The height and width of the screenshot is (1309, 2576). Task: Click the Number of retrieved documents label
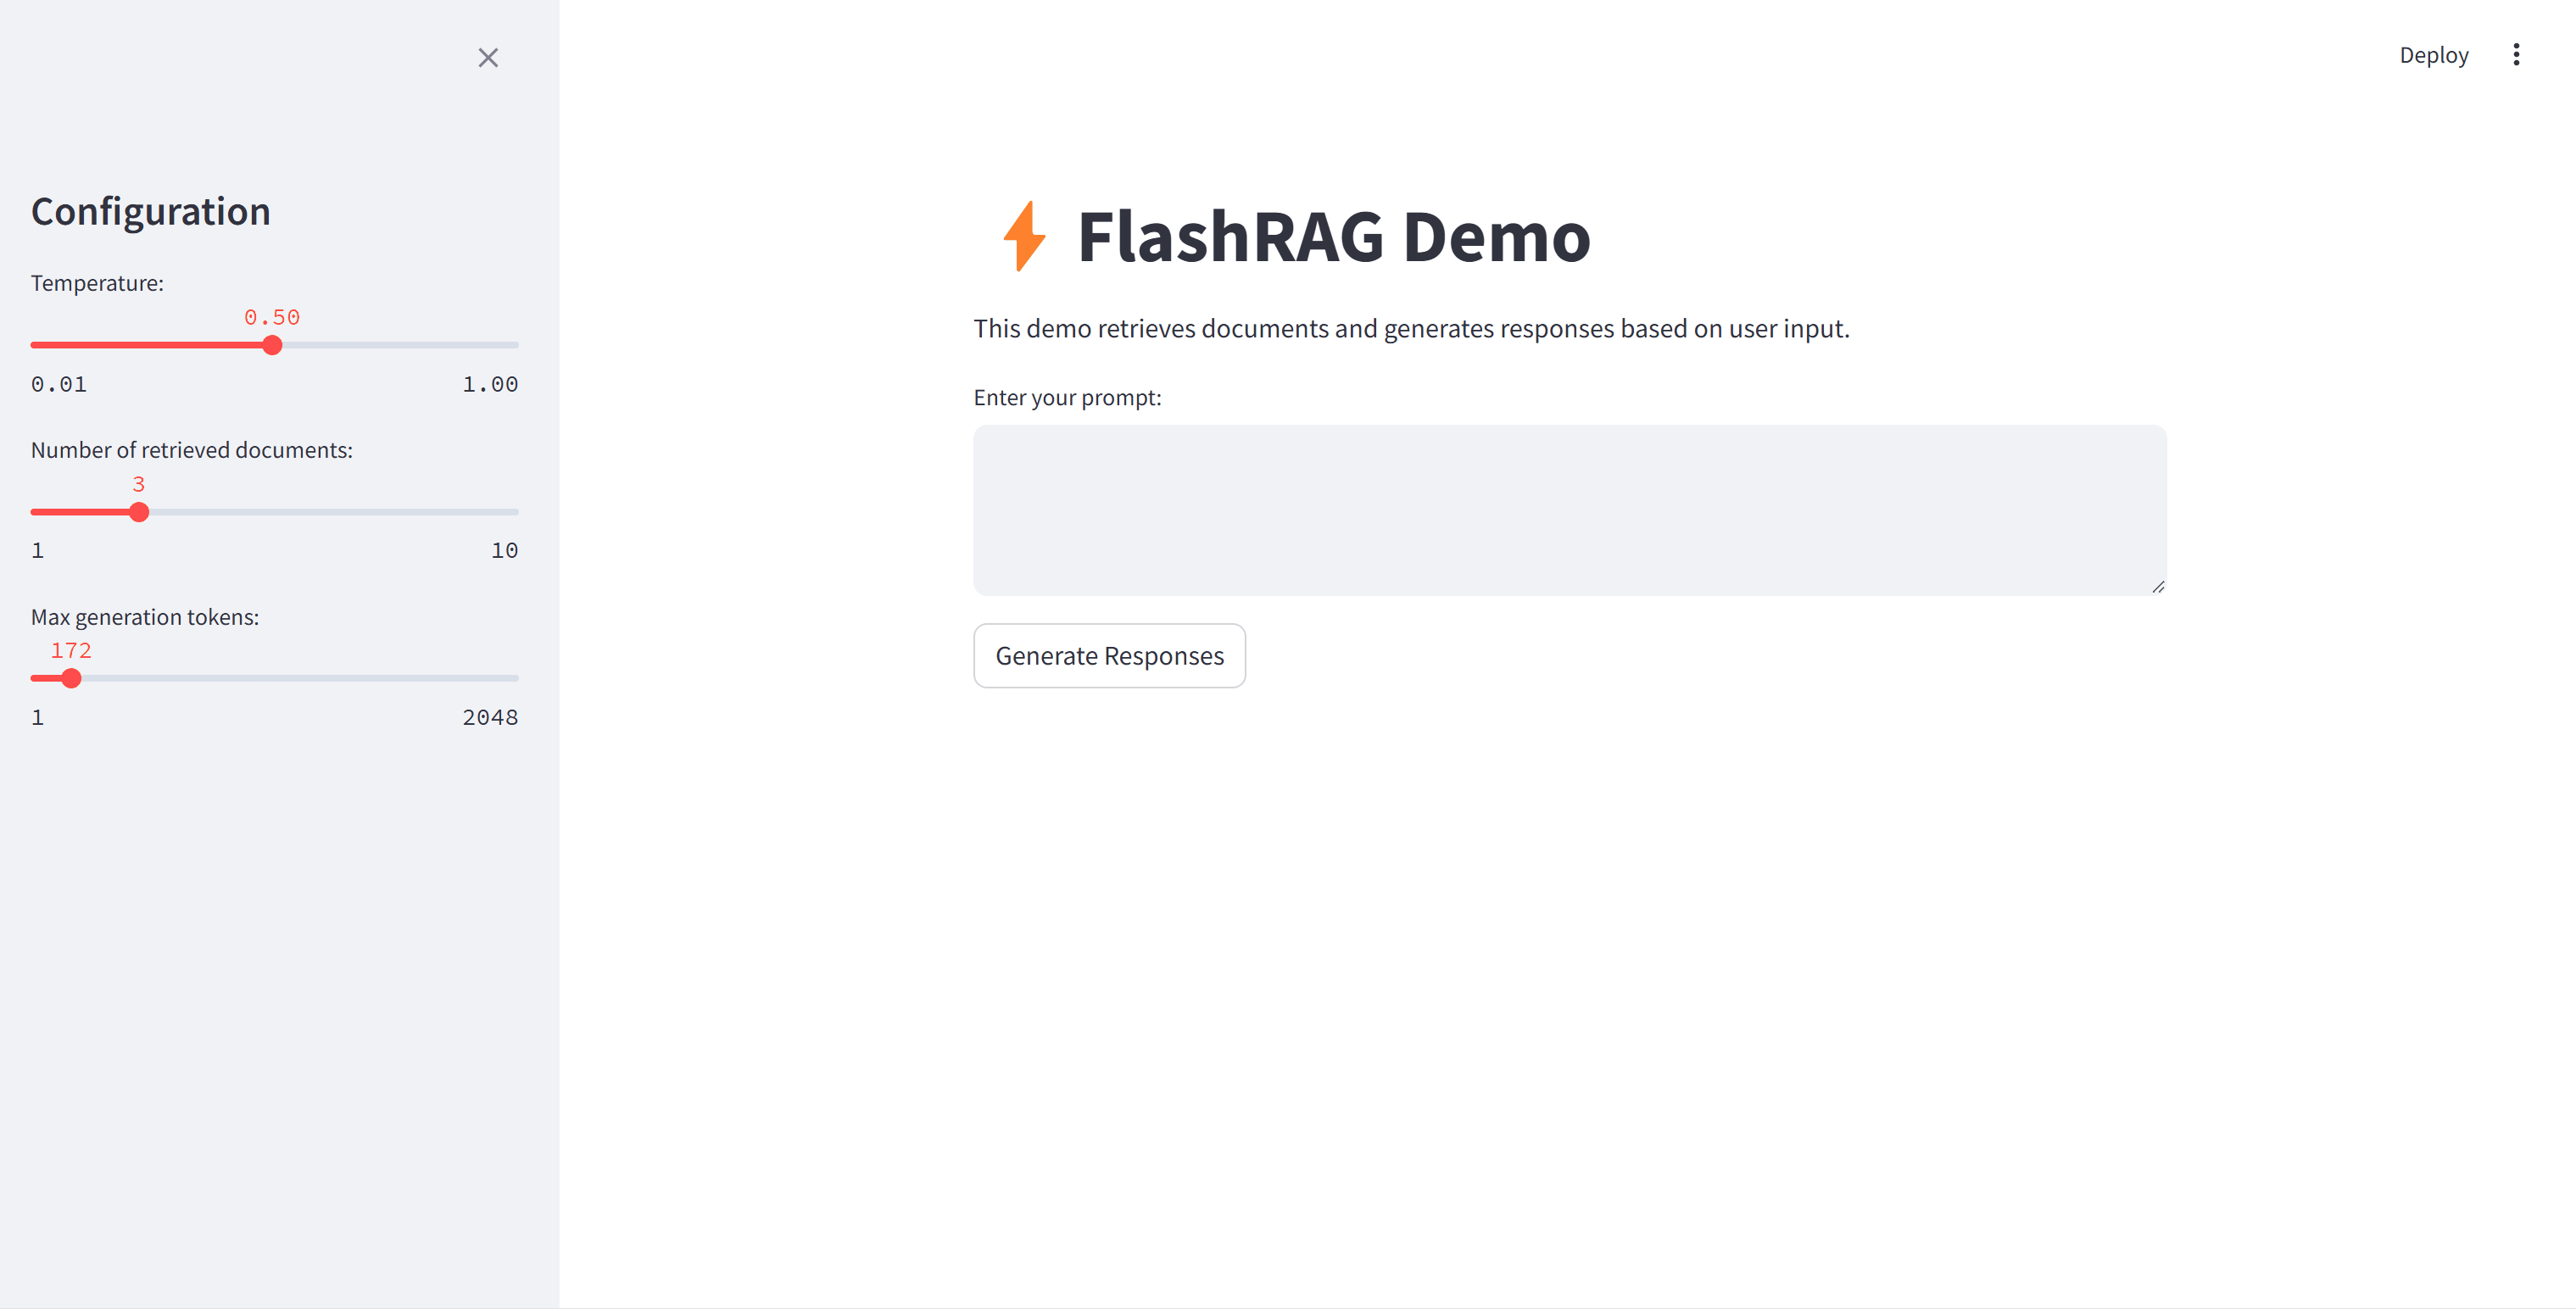pyautogui.click(x=192, y=450)
